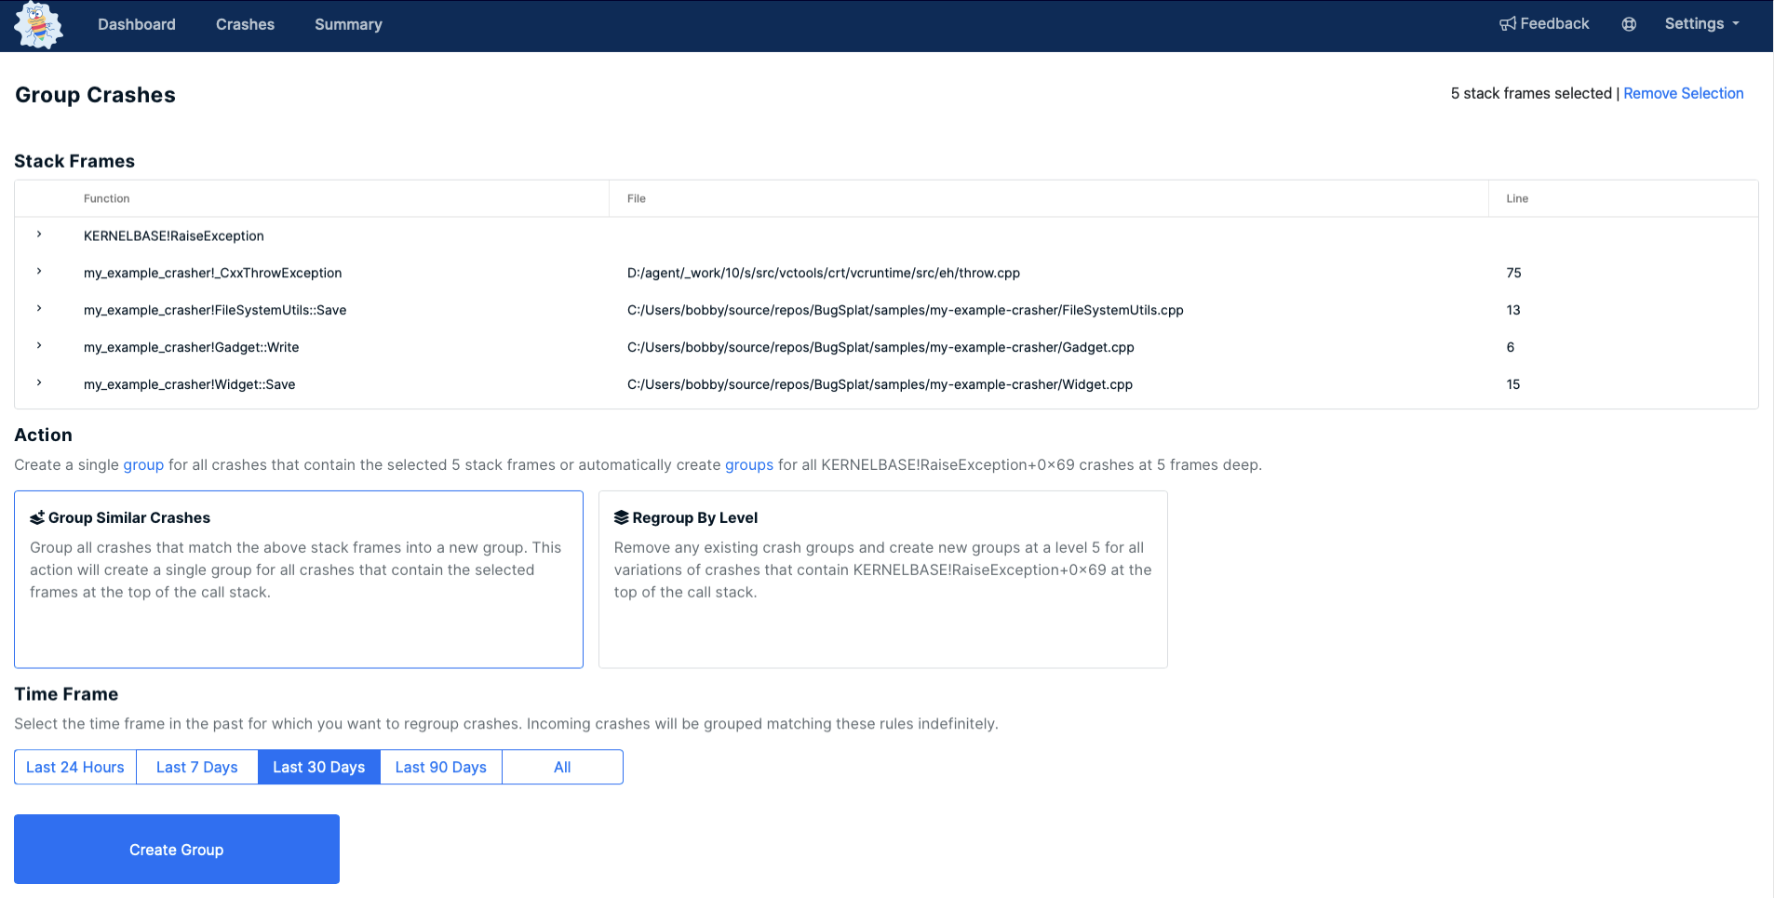Expand the Widget::Save frame row

tap(39, 382)
